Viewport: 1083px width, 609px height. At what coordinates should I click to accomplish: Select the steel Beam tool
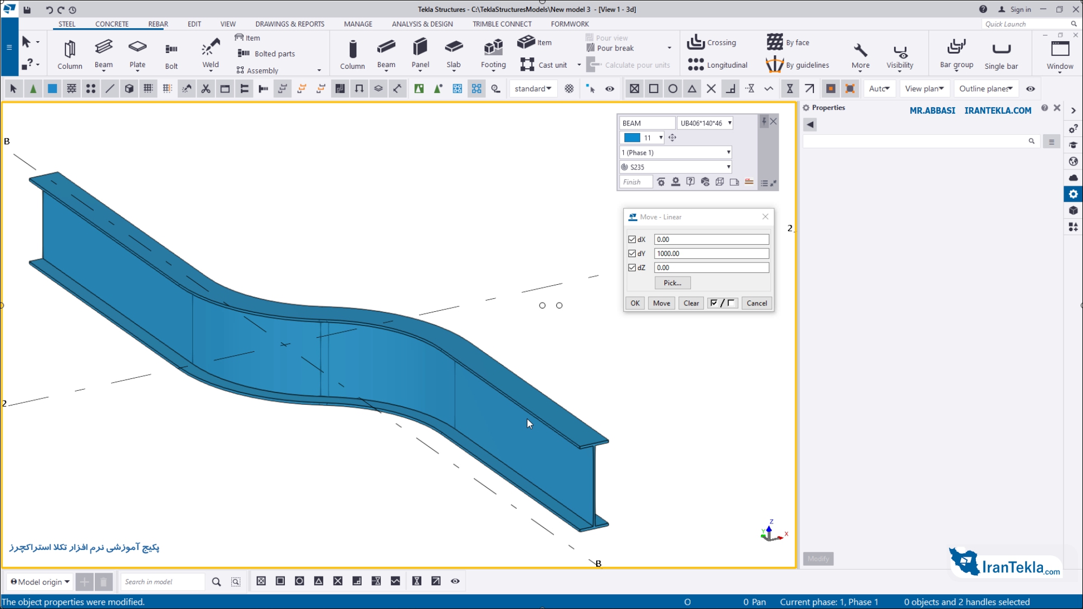103,53
